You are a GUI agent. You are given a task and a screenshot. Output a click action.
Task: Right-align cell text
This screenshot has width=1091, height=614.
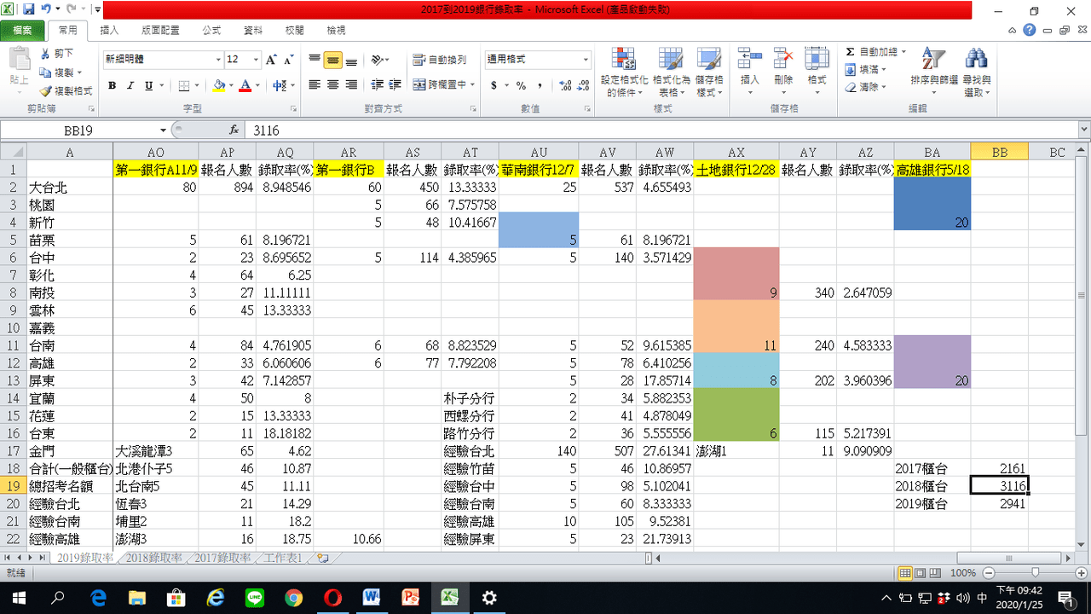click(350, 85)
